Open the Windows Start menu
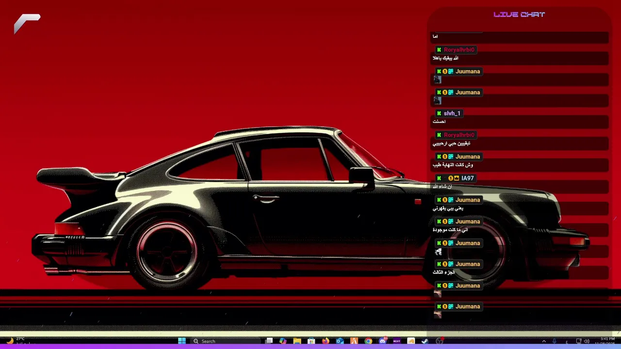 coord(181,341)
